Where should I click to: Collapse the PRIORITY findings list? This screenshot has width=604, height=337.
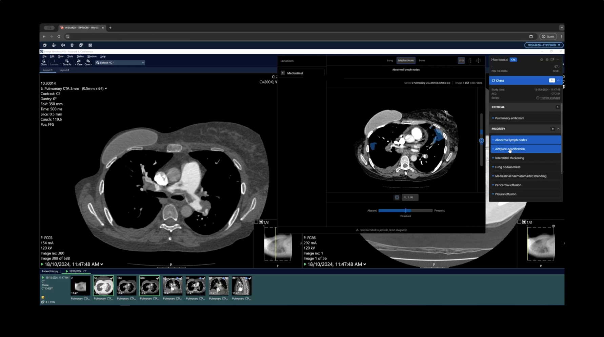(558, 129)
